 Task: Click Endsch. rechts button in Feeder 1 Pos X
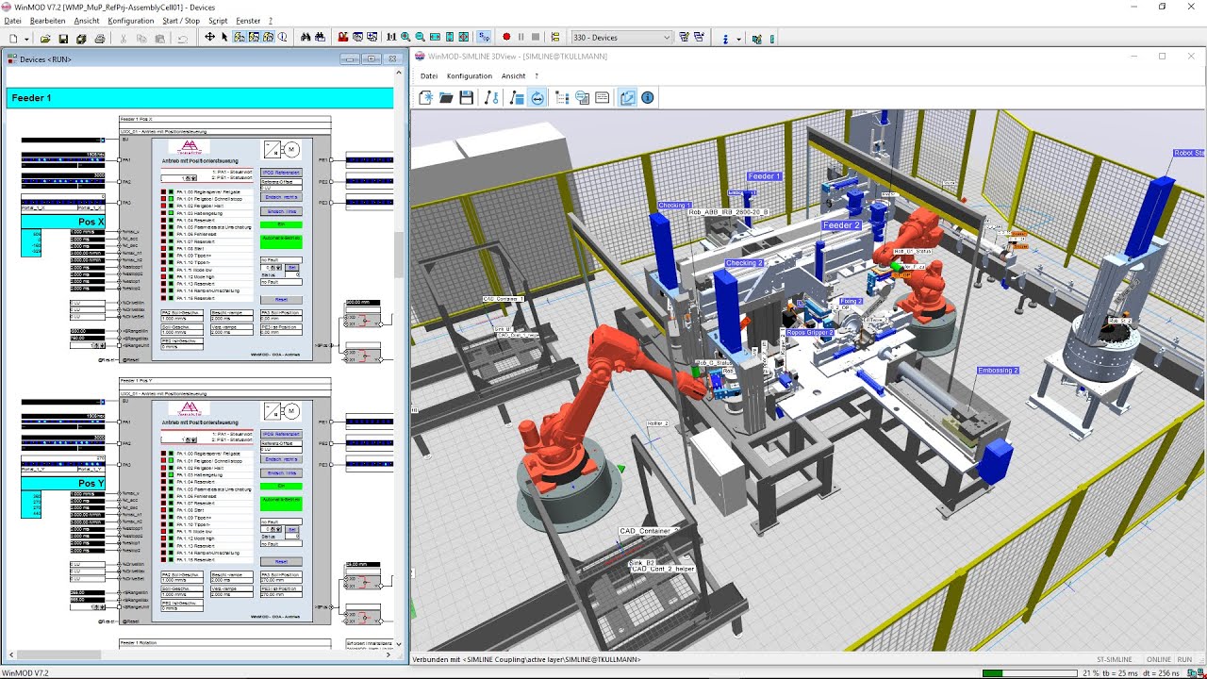pyautogui.click(x=281, y=197)
